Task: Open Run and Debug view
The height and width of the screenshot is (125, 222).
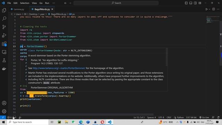Action: 4,35
